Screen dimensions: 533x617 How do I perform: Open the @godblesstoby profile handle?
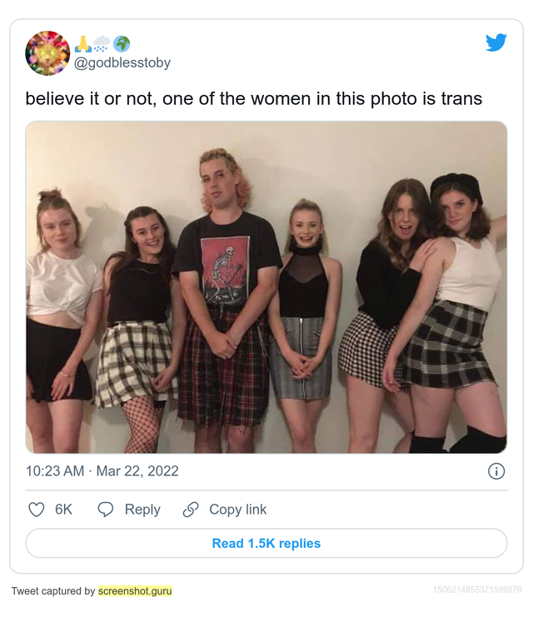point(122,62)
